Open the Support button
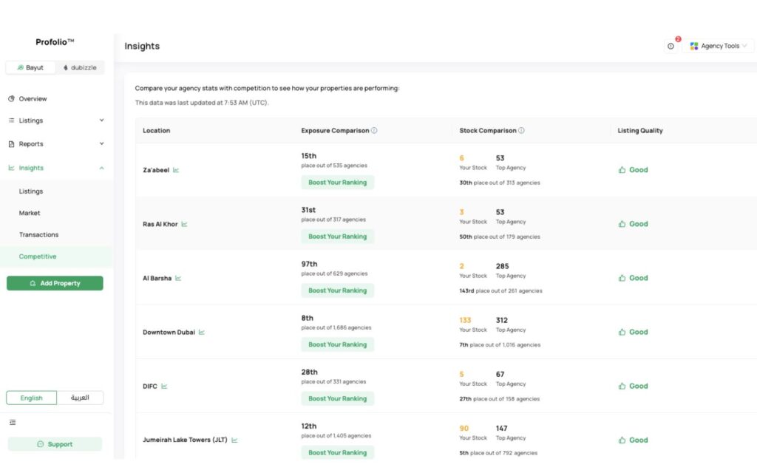The image size is (757, 473). coord(55,444)
